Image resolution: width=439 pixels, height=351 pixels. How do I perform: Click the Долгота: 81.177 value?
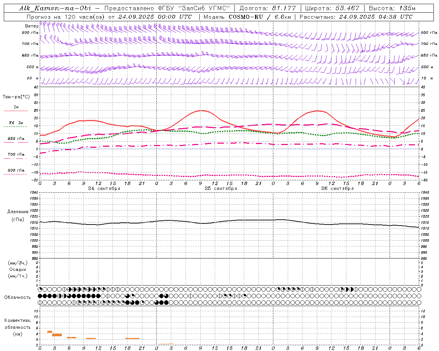pos(268,8)
